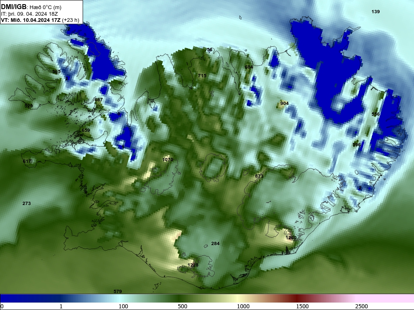Click the map value 617
This screenshot has height=310, width=414.
click(x=27, y=161)
